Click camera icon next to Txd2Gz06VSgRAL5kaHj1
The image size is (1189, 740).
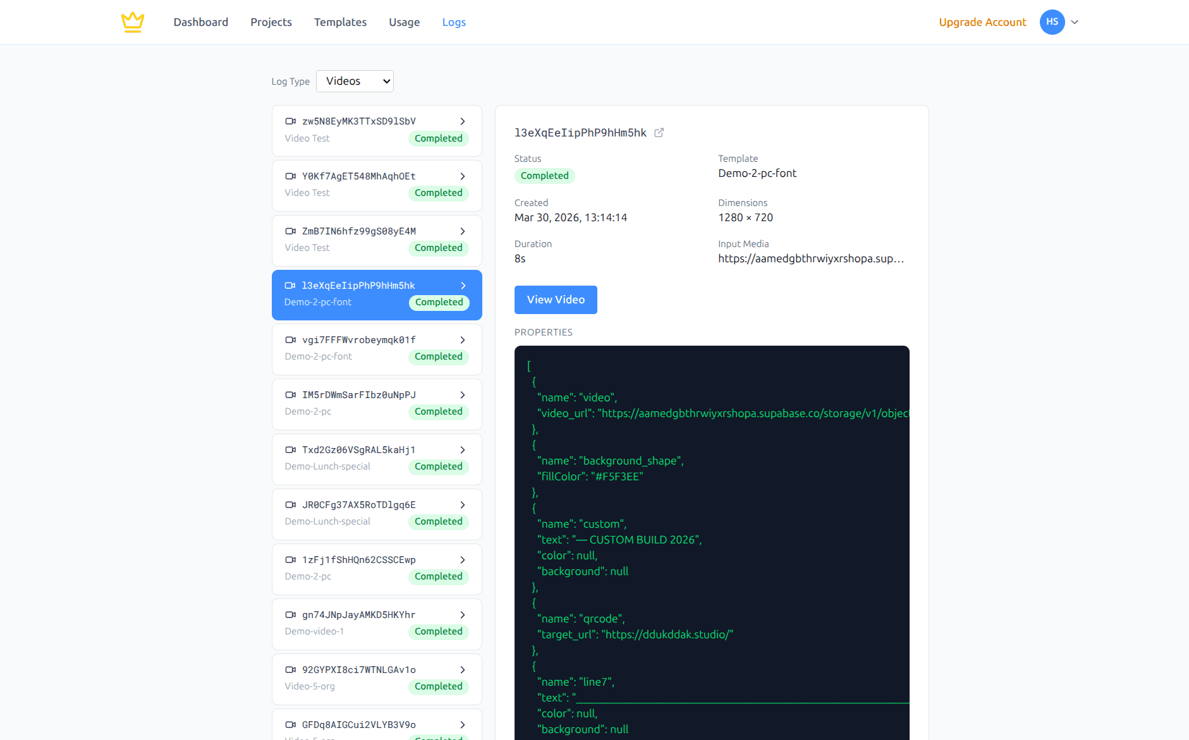(x=291, y=450)
